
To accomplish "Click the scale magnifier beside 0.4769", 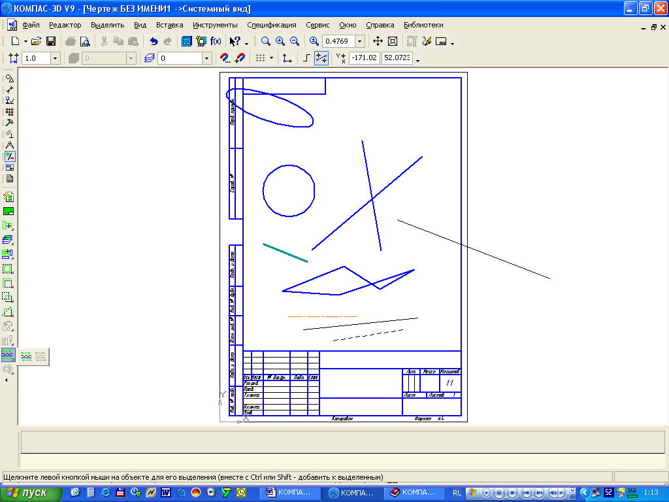I will (314, 41).
